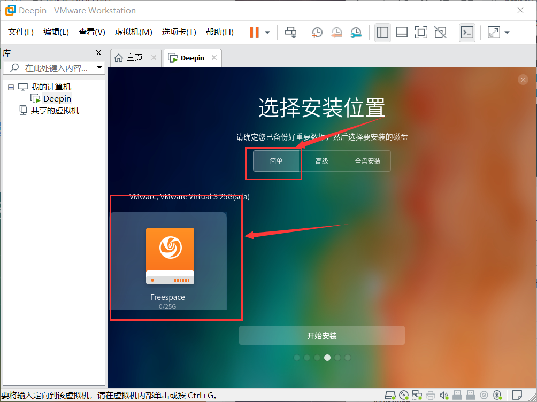Open the 编辑(E) menu
Viewport: 537px width, 402px height.
click(x=56, y=32)
